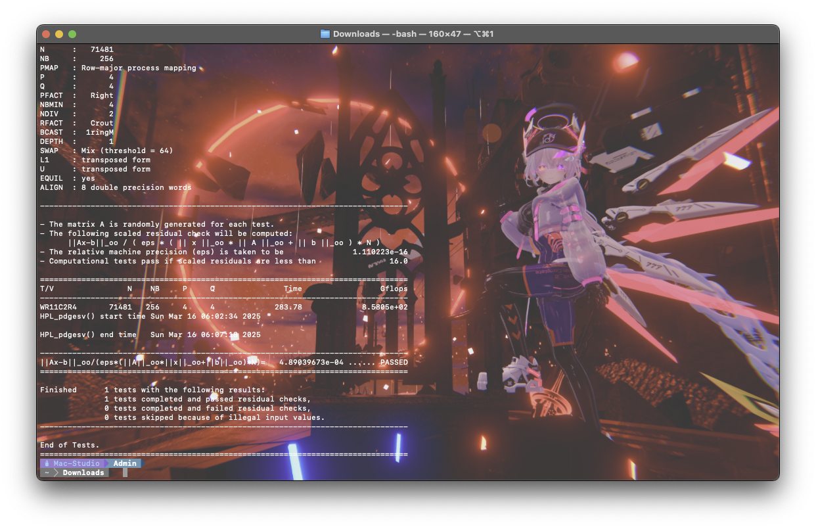816x529 pixels.
Task: Click the "Mac-Studio" prompt segment
Action: tap(77, 463)
